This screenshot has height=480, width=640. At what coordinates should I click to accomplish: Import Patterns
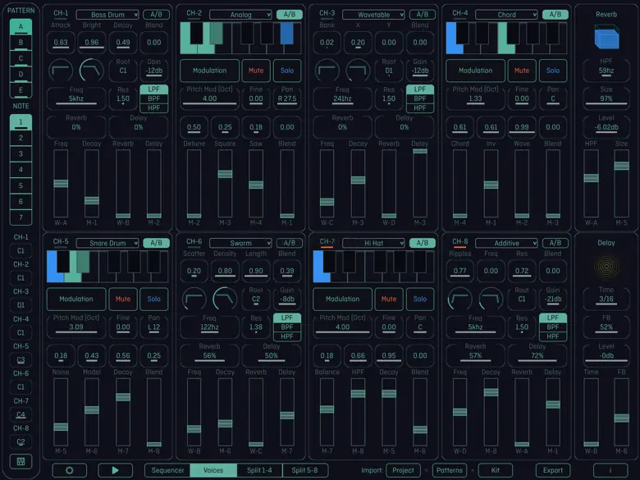click(450, 470)
